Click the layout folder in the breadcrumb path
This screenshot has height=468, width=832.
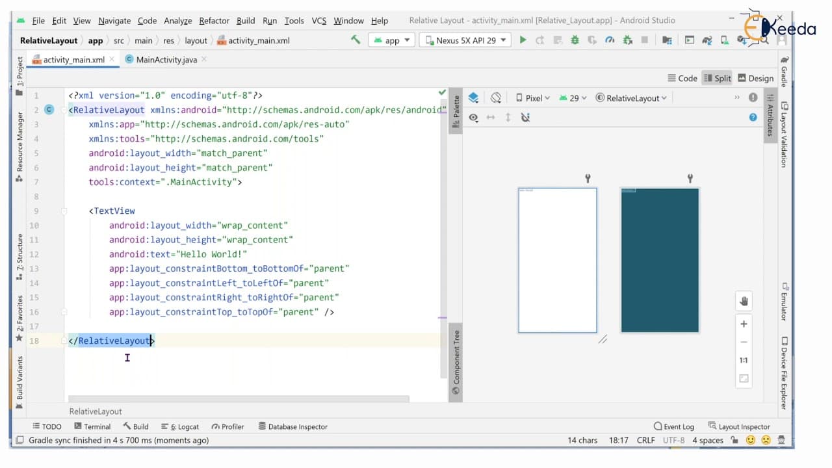[196, 40]
